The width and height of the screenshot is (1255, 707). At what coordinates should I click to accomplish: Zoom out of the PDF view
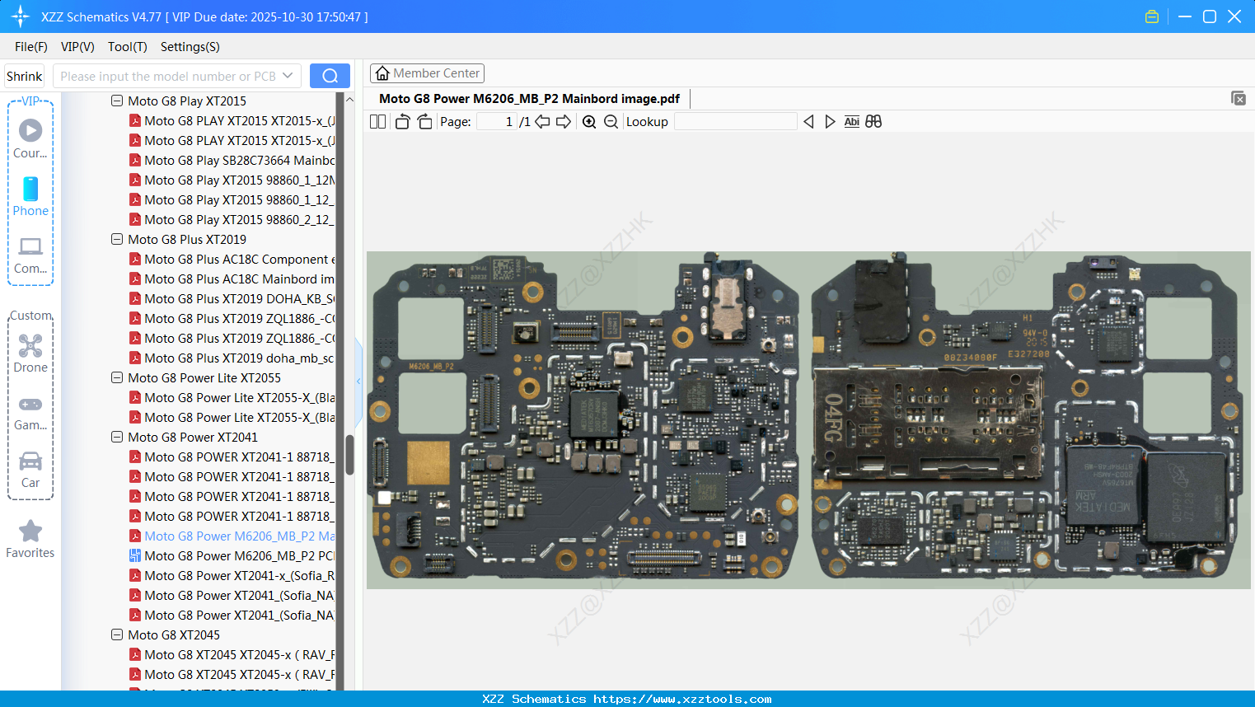coord(611,121)
